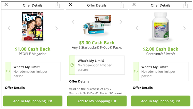The image size is (193, 109).
Task: Close the Centrum Silver offer details
Action: point(134,5)
